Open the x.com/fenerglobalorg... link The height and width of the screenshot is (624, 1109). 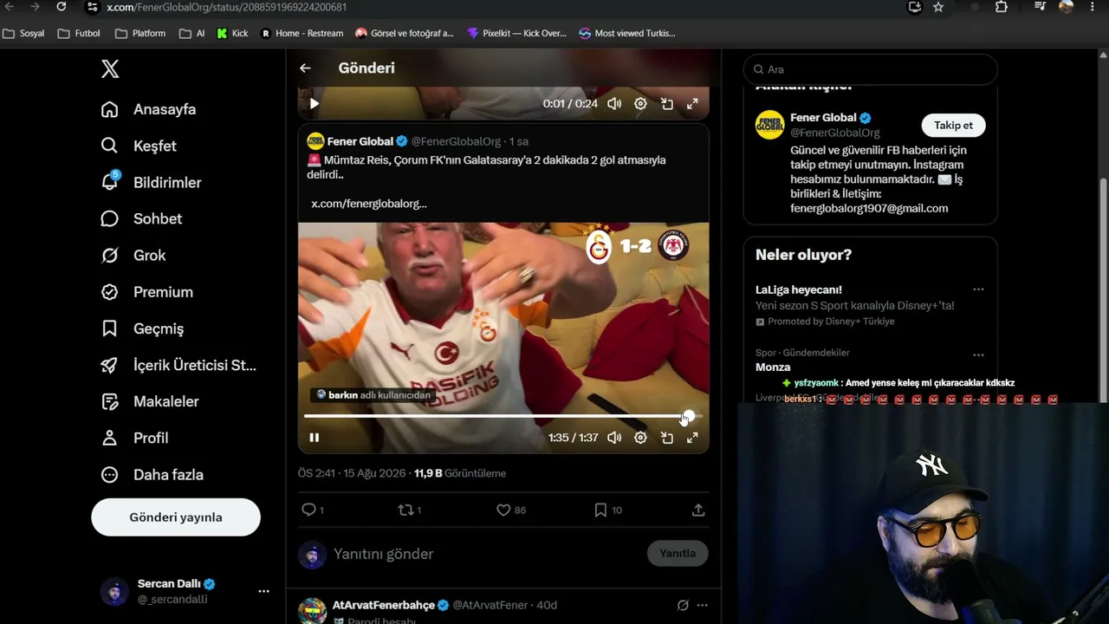(369, 204)
